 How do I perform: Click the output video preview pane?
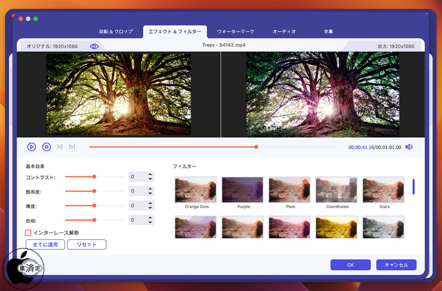click(x=323, y=94)
